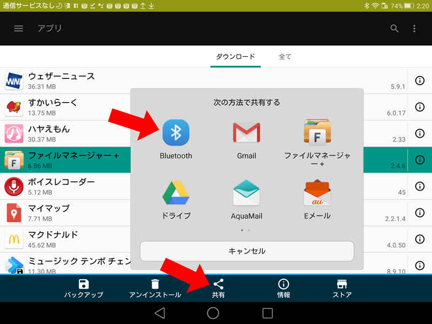
Task: Open info for ミュージック テンポ row
Action: coord(420,266)
